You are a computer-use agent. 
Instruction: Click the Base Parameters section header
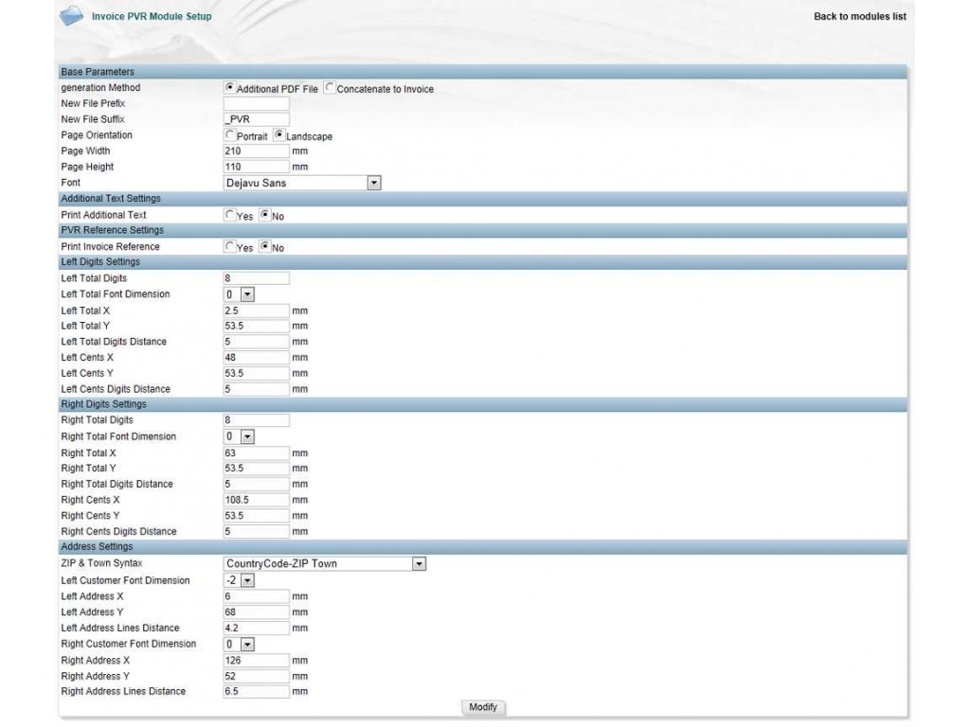click(x=482, y=72)
